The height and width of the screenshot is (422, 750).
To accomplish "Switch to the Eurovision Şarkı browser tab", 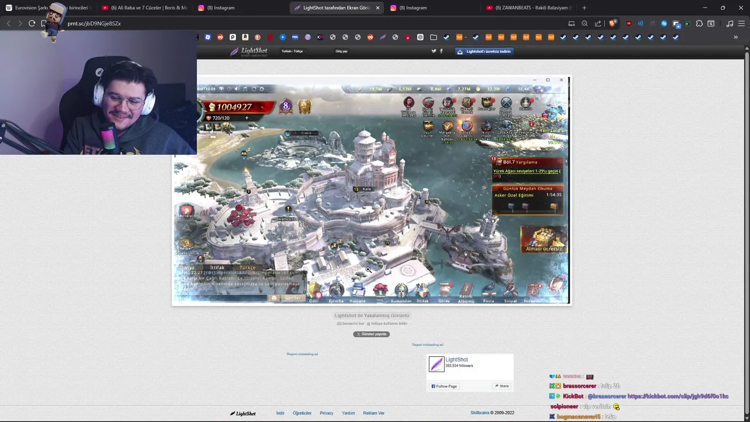I will (x=49, y=8).
